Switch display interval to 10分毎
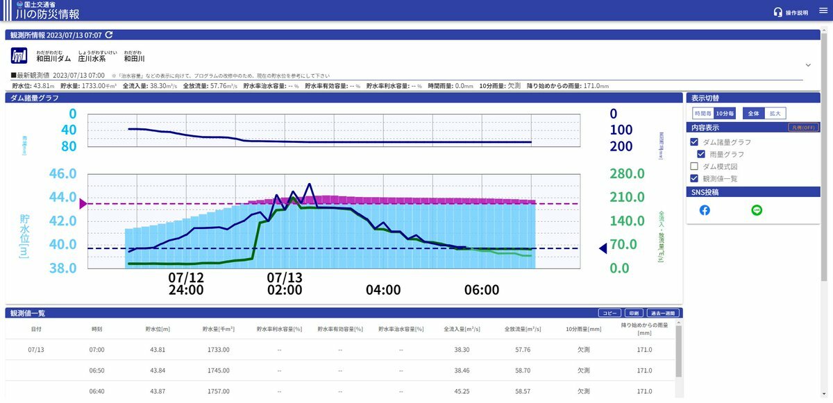Image resolution: width=833 pixels, height=403 pixels. point(725,113)
